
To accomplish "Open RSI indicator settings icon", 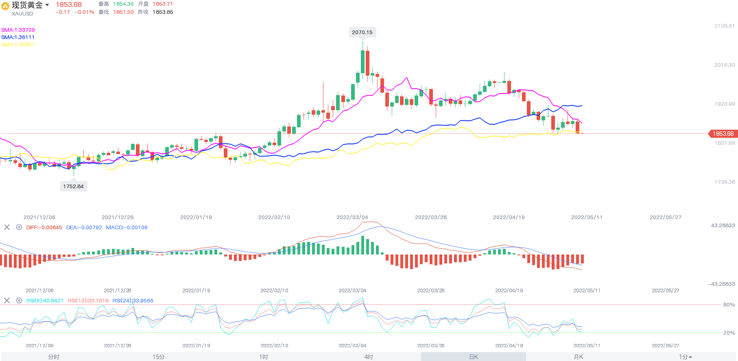I will click(19, 300).
